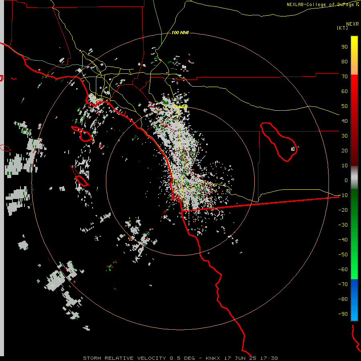361x361 pixels.
Task: Click the NEXR label above the color scale
Action: [352, 24]
